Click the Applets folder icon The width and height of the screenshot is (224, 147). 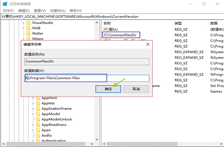(x=37, y=103)
